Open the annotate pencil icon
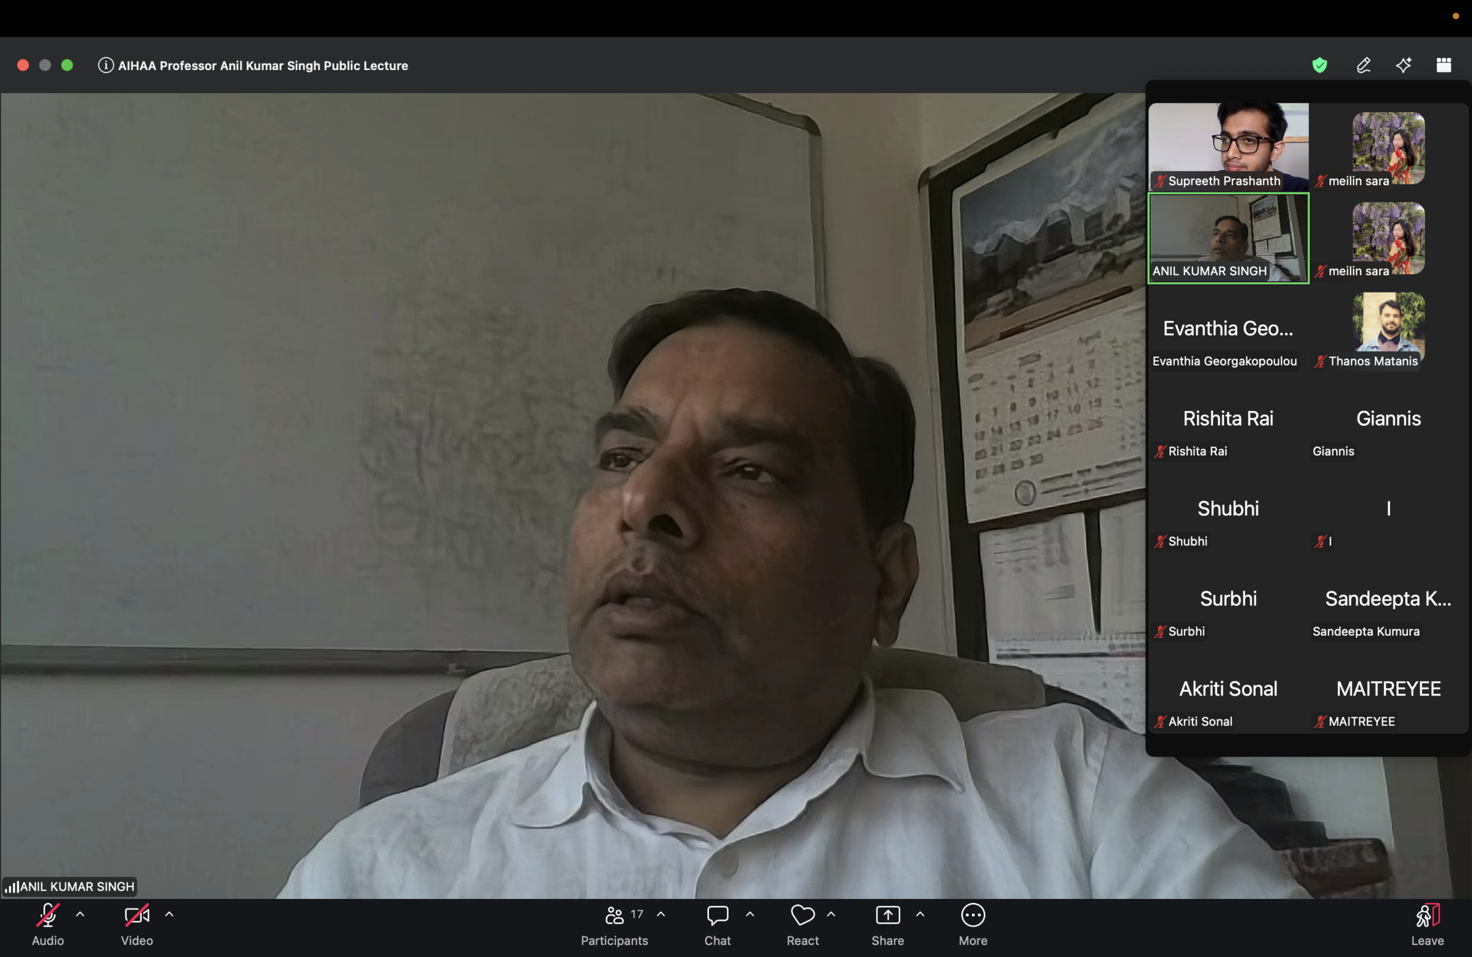 pos(1364,65)
